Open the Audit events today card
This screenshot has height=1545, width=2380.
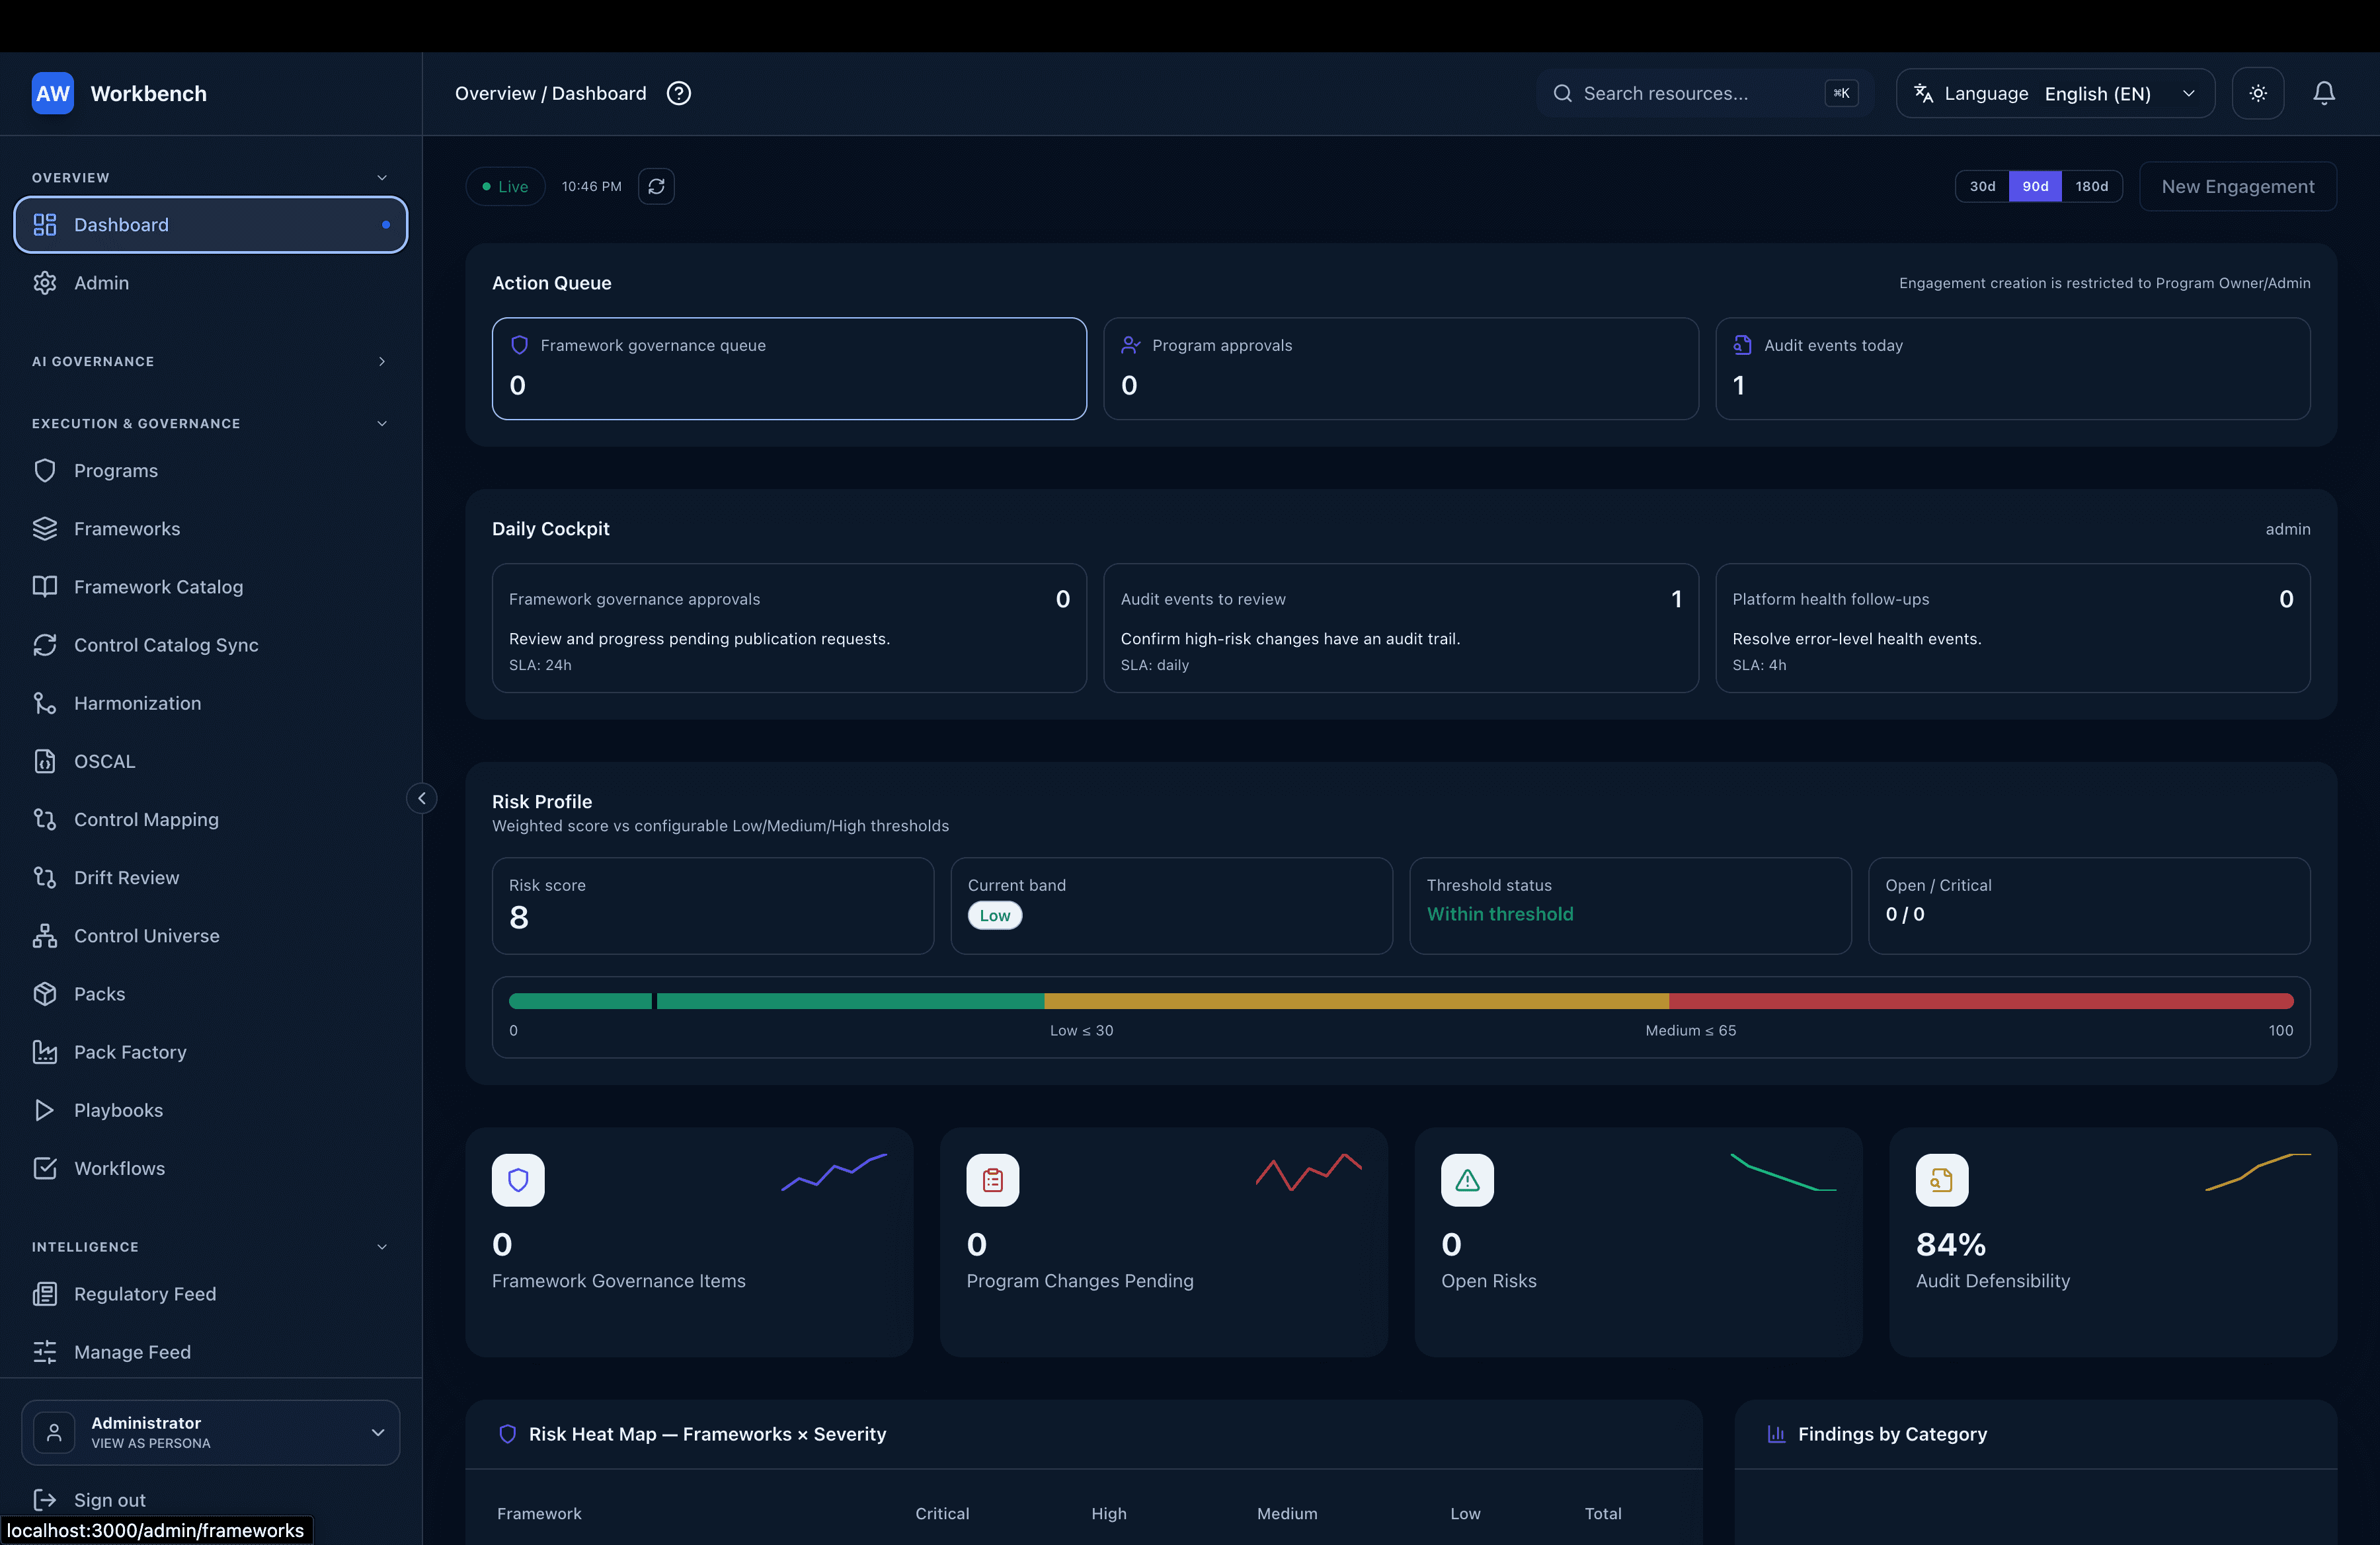pos(2012,369)
